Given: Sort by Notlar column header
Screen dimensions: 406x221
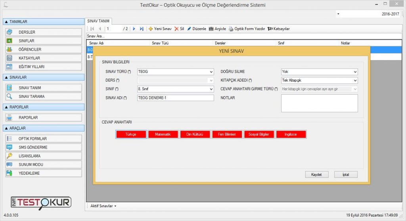Looking at the screenshot, I should (x=370, y=43).
